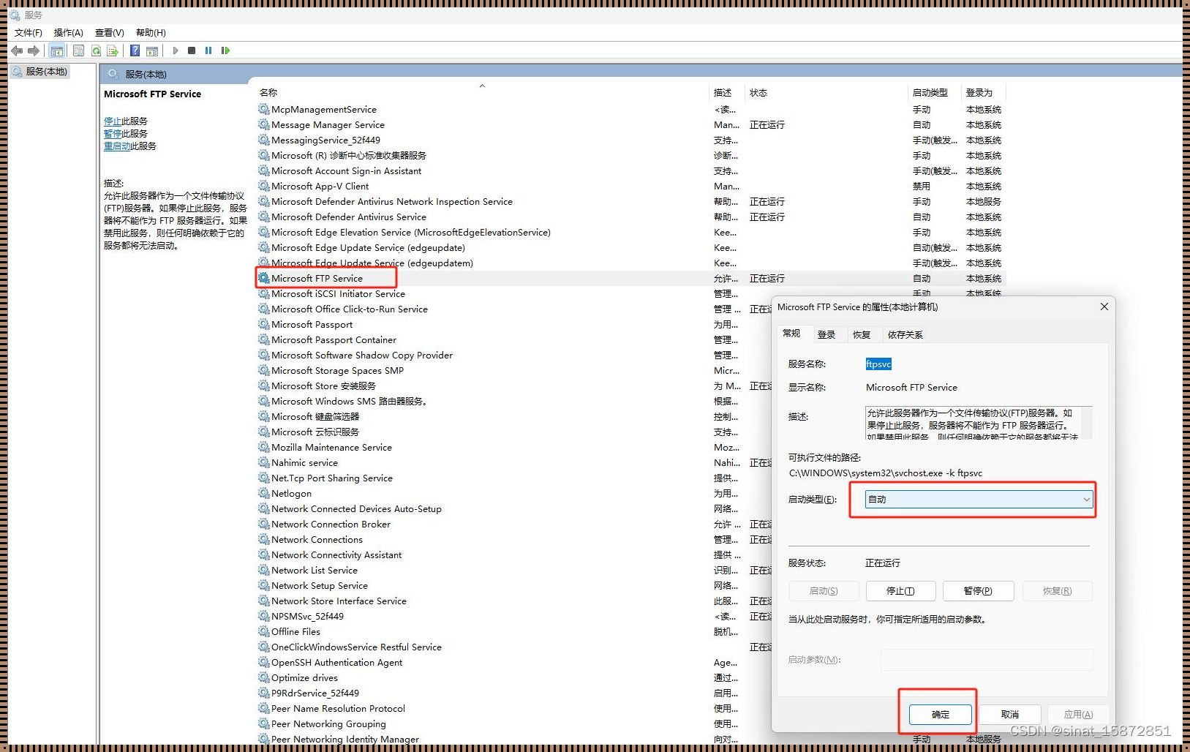This screenshot has width=1190, height=752.
Task: Switch to the 依存关系 tab
Action: [905, 335]
